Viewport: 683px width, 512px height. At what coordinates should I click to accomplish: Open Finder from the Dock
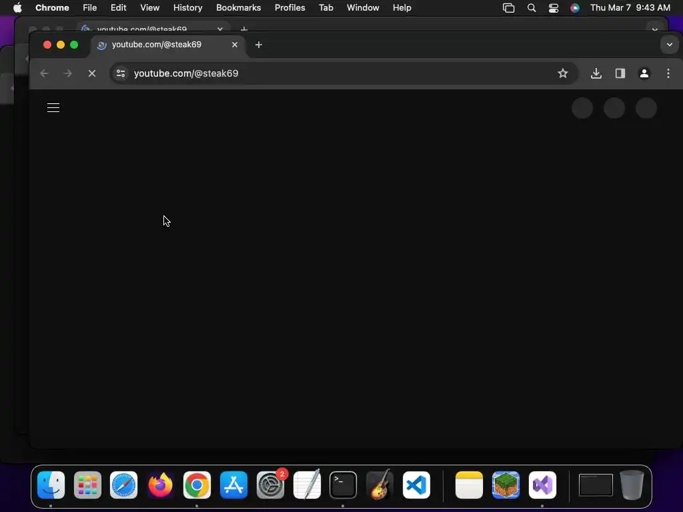point(51,485)
